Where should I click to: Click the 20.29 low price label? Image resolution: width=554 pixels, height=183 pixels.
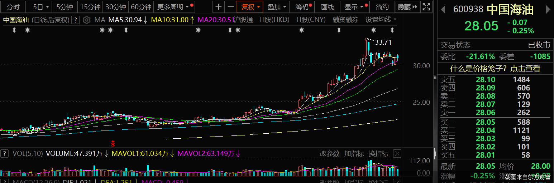29,130
